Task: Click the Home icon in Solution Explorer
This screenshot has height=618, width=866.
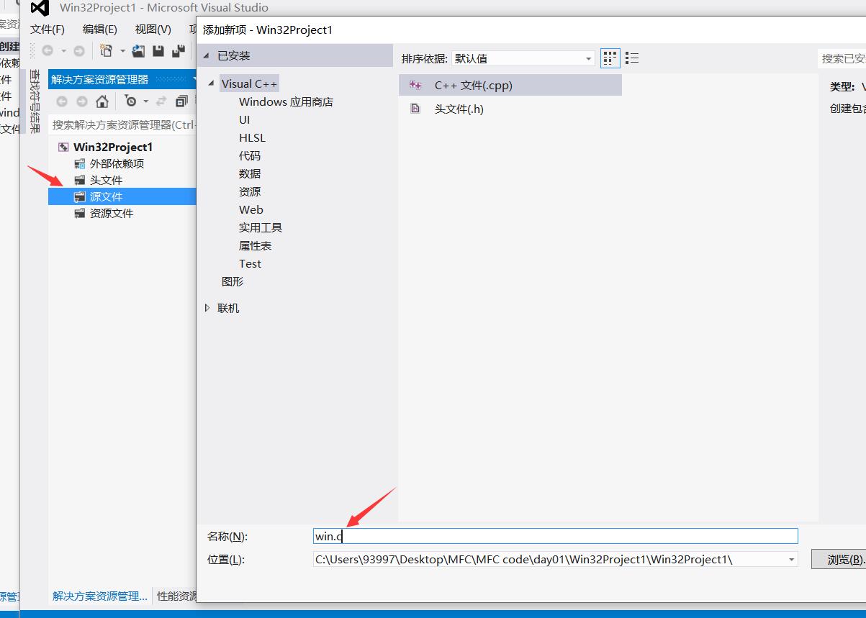Action: [x=102, y=101]
